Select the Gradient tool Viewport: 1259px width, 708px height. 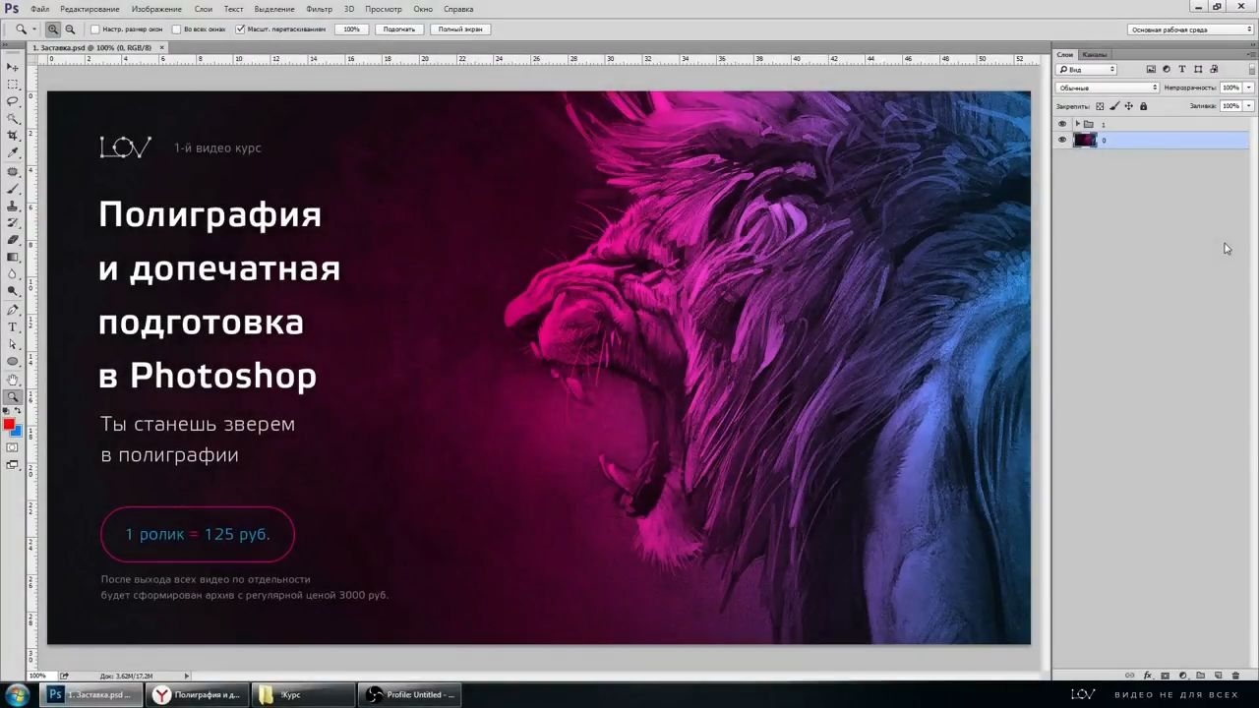pos(13,258)
